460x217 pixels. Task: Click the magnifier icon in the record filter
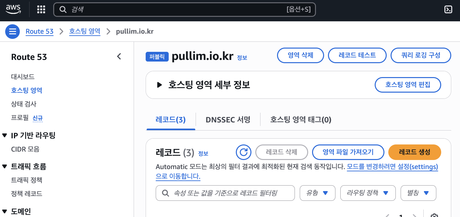click(165, 193)
